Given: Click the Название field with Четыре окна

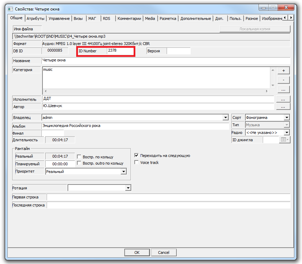Looking at the screenshot, I should pos(166,60).
